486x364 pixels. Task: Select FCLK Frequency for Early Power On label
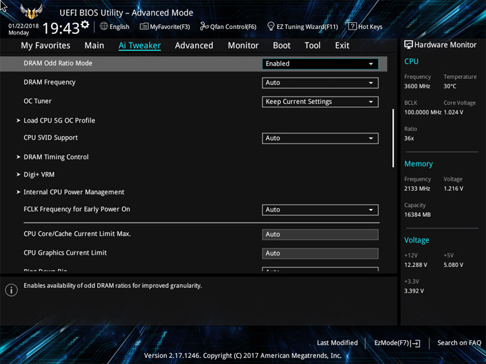point(77,209)
